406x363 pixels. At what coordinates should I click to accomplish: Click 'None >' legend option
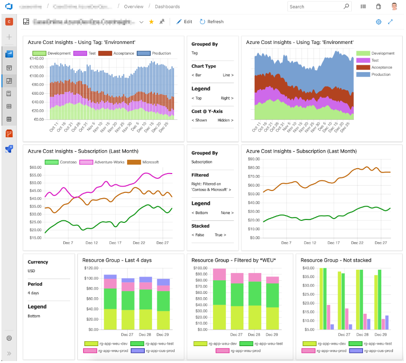(x=227, y=213)
